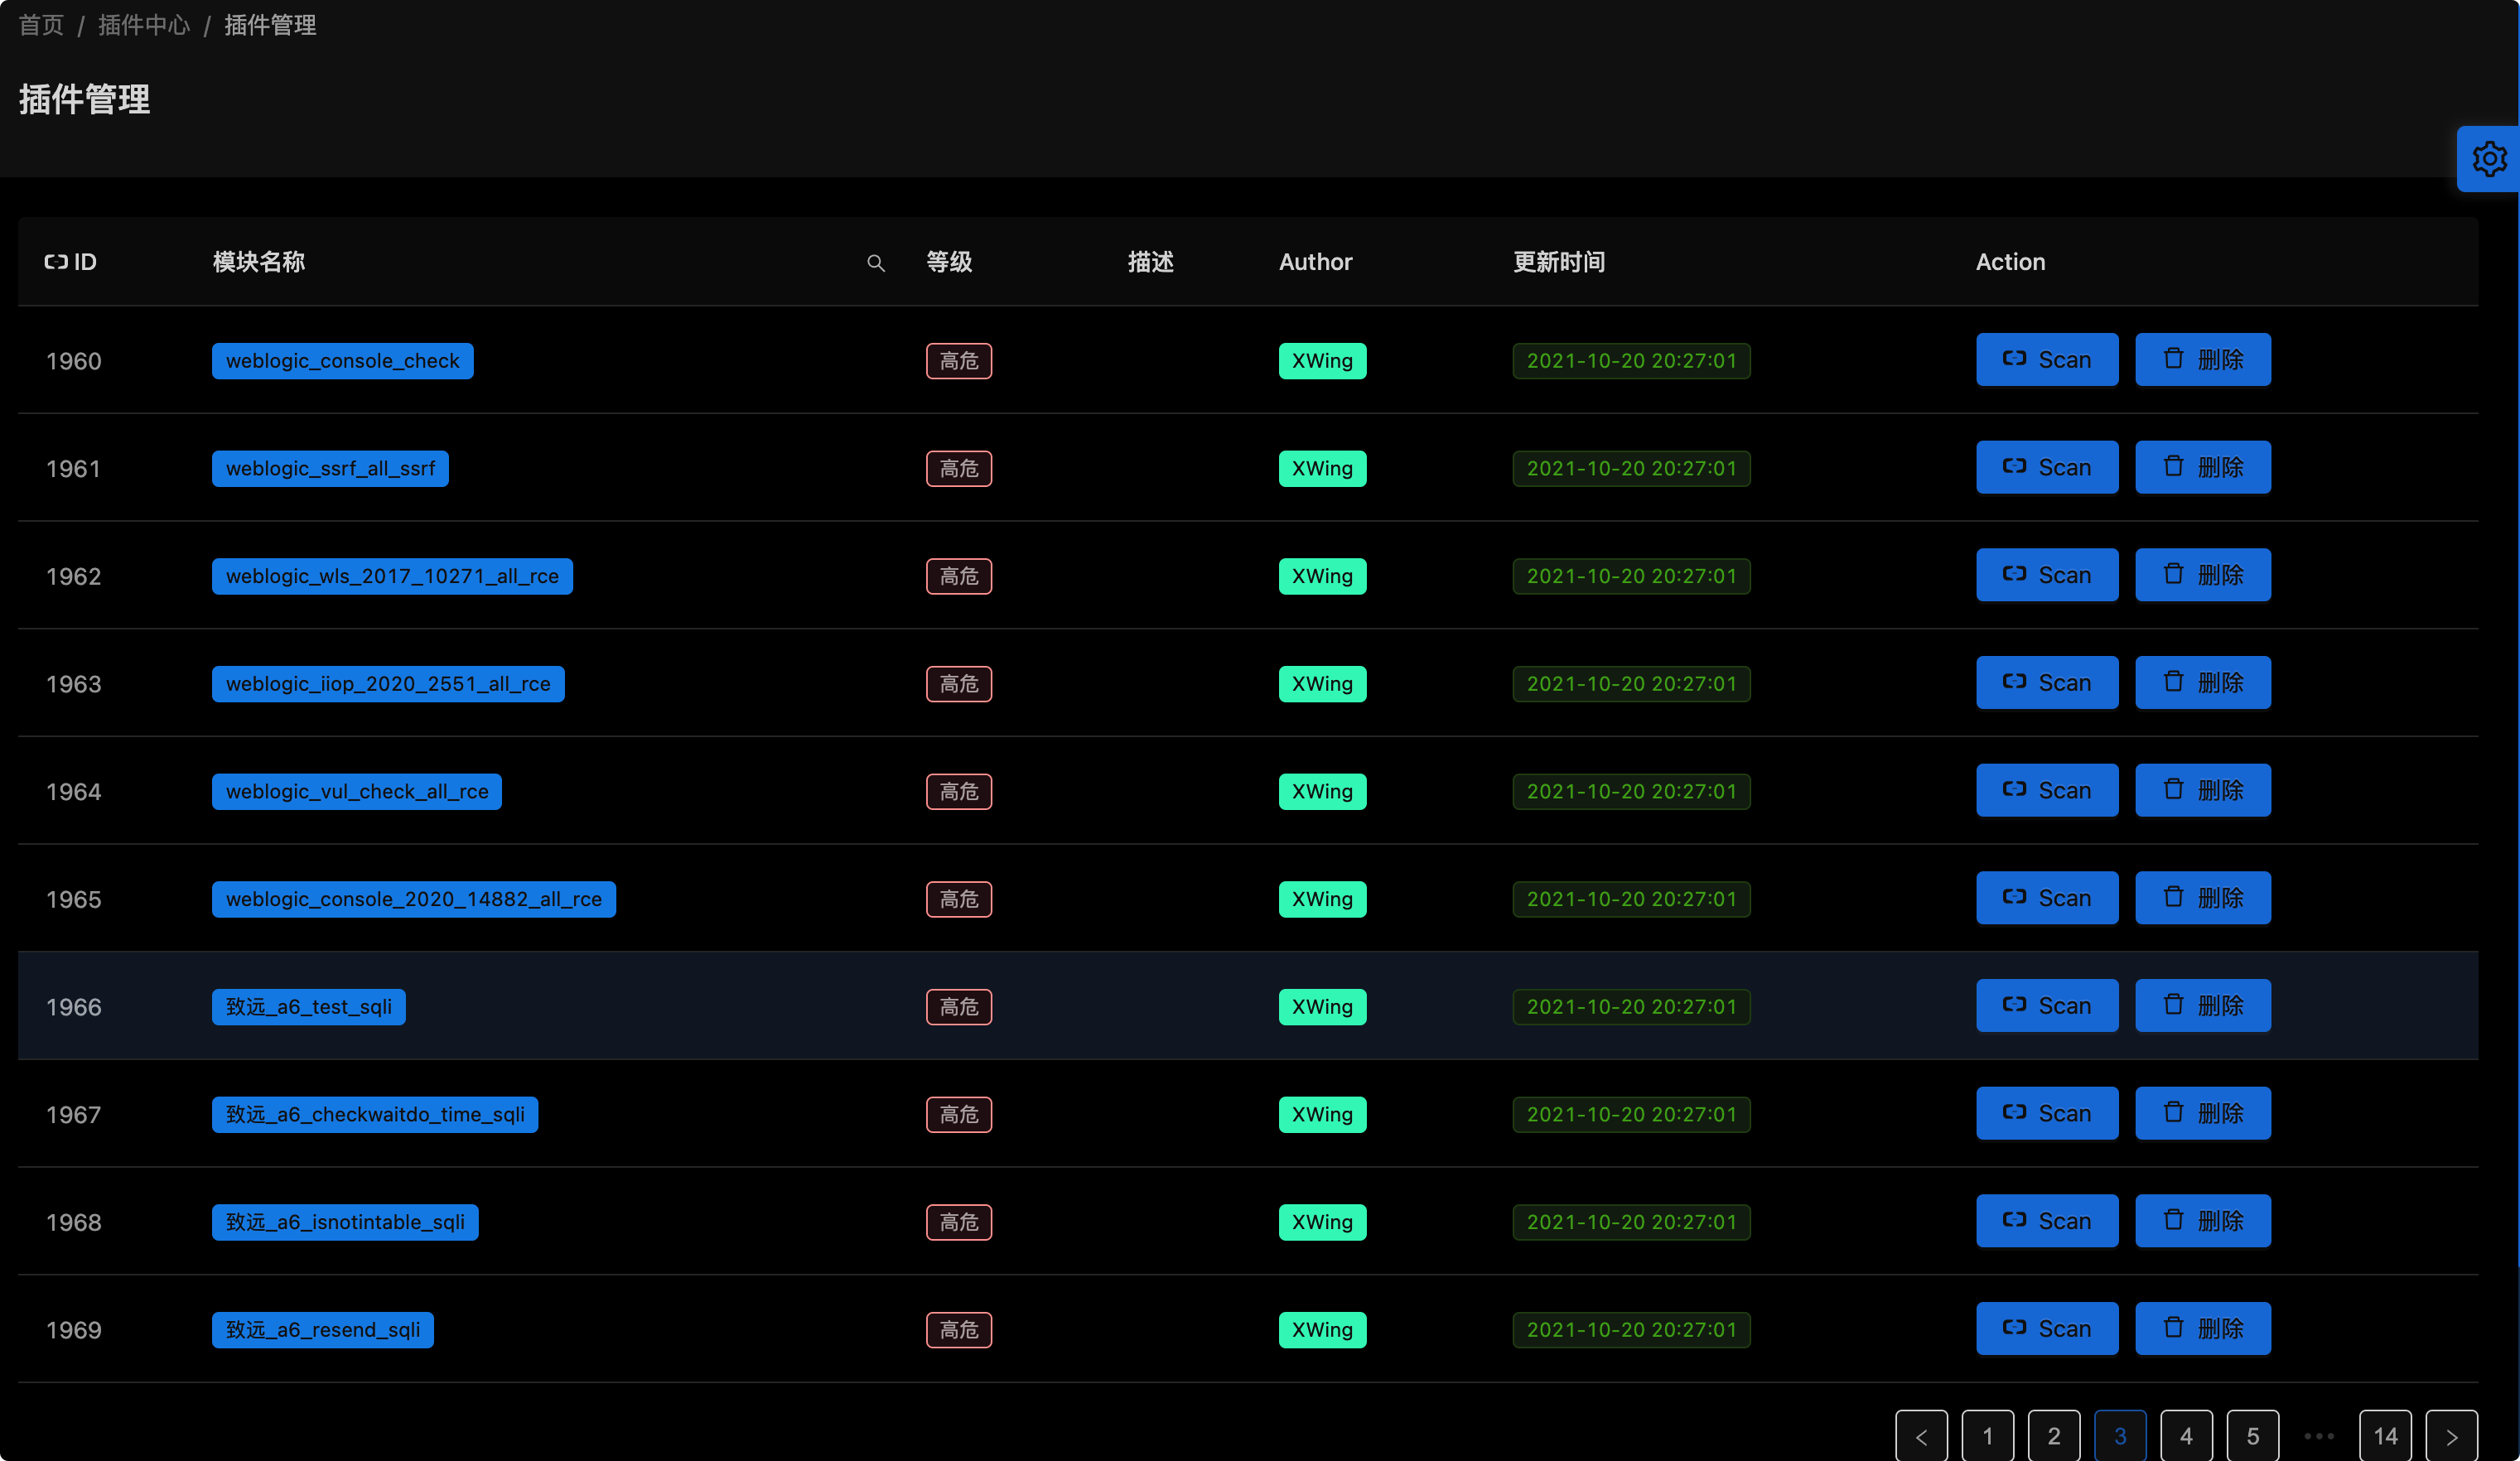This screenshot has height=1461, width=2520.
Task: Click the scan icon beside the ID header
Action: point(56,262)
